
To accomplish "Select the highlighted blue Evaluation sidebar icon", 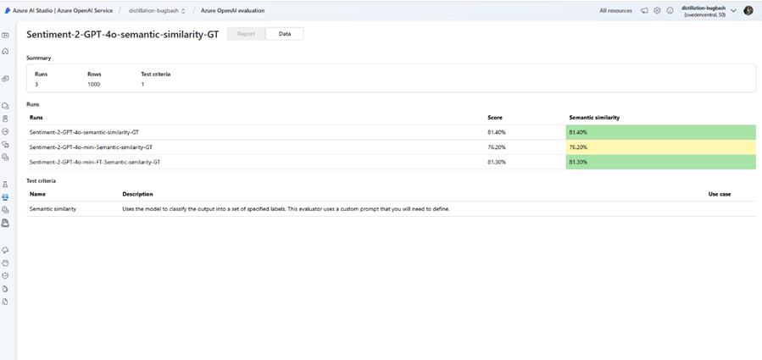I will pos(6,197).
